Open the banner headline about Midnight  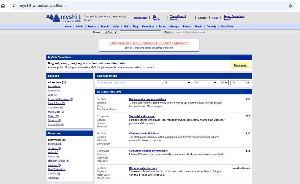tap(149, 43)
